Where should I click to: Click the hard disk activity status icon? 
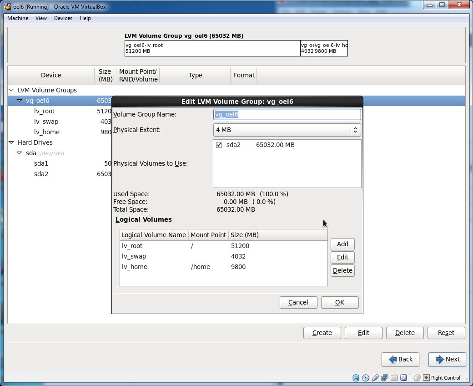[x=356, y=377]
